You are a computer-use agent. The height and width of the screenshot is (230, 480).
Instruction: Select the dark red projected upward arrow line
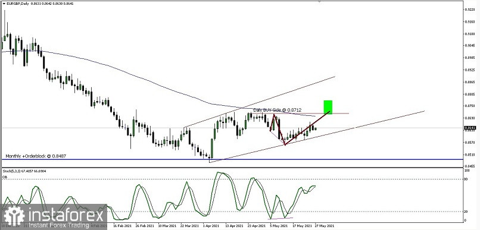coord(307,128)
